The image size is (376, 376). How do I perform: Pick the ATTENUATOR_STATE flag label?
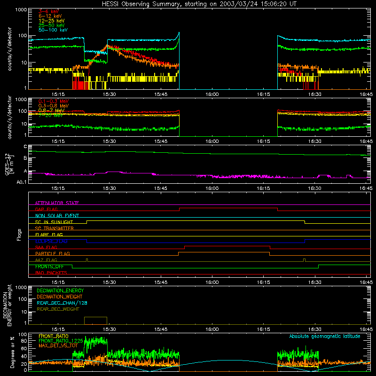pos(57,203)
